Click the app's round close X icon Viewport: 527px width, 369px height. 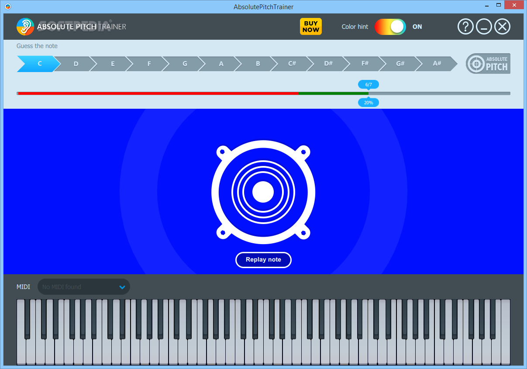tap(502, 27)
